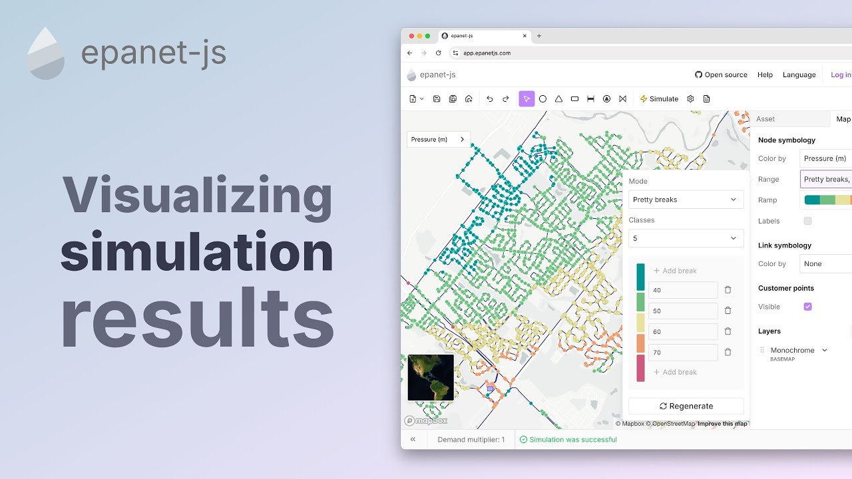Toggle the Labels checkbox
The image size is (852, 479).
coord(807,221)
